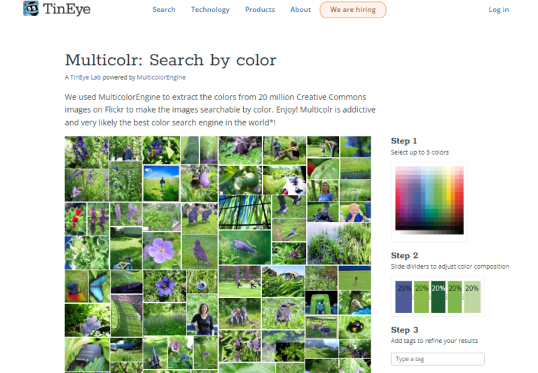
Task: Open the blue fish thumbnail
Action: 244,247
